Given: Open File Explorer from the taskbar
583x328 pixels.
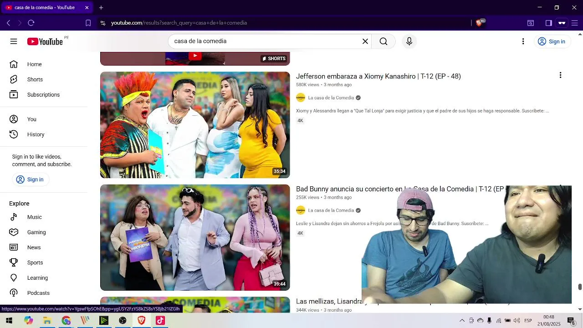Looking at the screenshot, I should point(47,321).
